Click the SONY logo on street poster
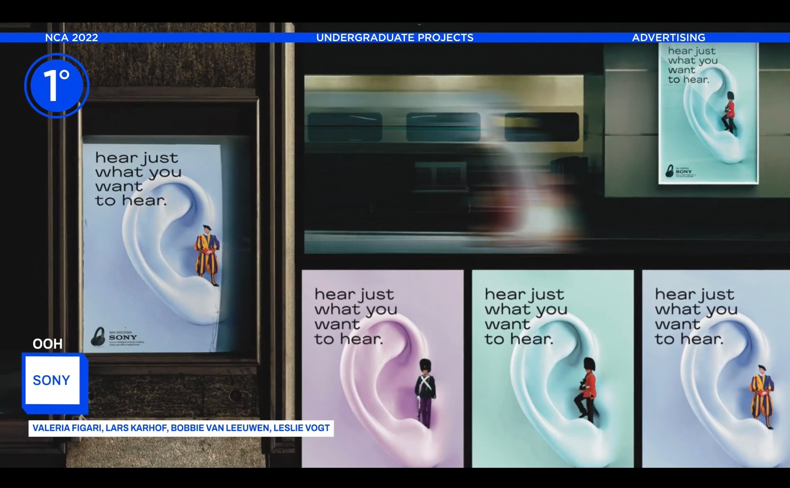The width and height of the screenshot is (790, 488). coord(123,337)
